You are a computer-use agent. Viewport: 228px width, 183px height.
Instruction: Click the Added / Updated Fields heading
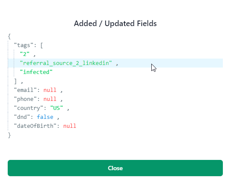coord(115,24)
